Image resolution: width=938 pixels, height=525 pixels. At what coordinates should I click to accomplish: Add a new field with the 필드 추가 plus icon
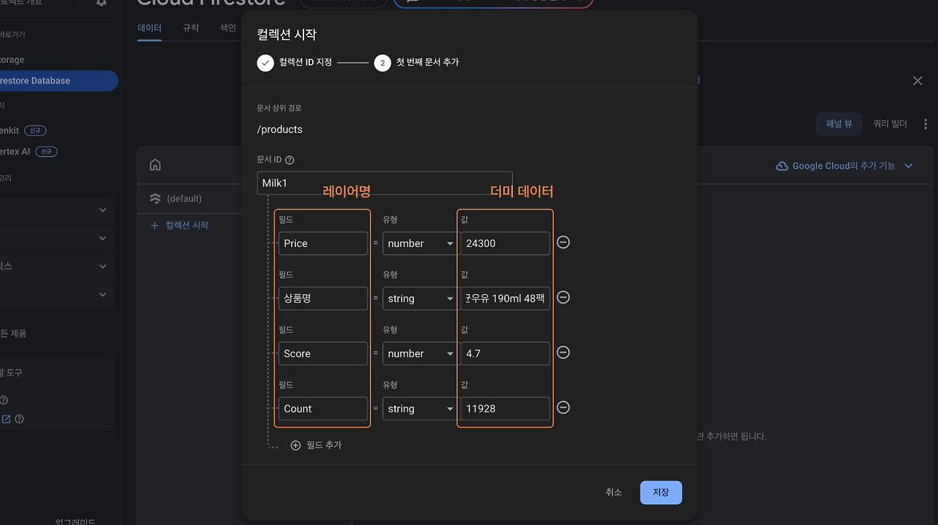click(x=295, y=444)
